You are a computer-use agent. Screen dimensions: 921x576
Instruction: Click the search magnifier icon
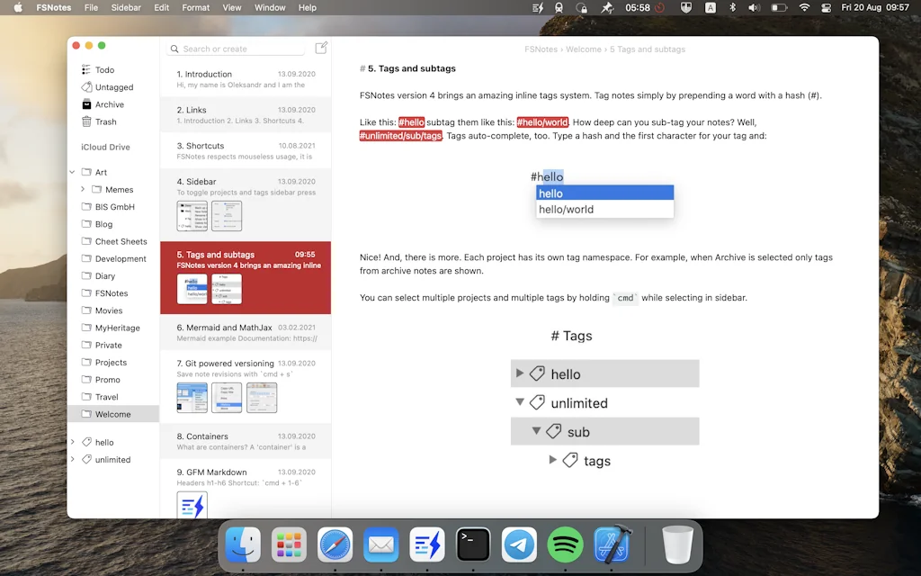[174, 49]
